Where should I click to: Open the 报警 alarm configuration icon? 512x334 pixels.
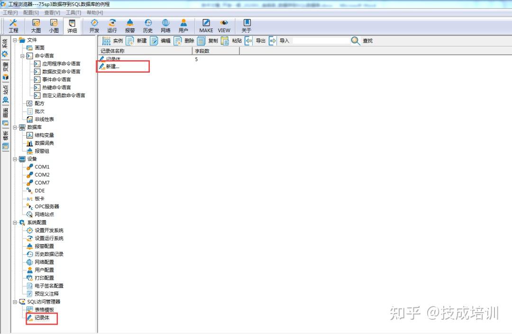pos(130,25)
